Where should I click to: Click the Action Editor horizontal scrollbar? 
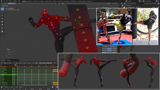(x=34, y=85)
